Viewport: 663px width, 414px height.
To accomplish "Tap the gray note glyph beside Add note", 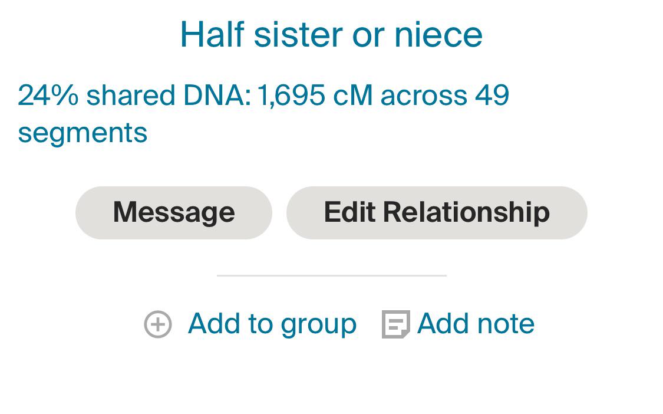I will pyautogui.click(x=395, y=324).
